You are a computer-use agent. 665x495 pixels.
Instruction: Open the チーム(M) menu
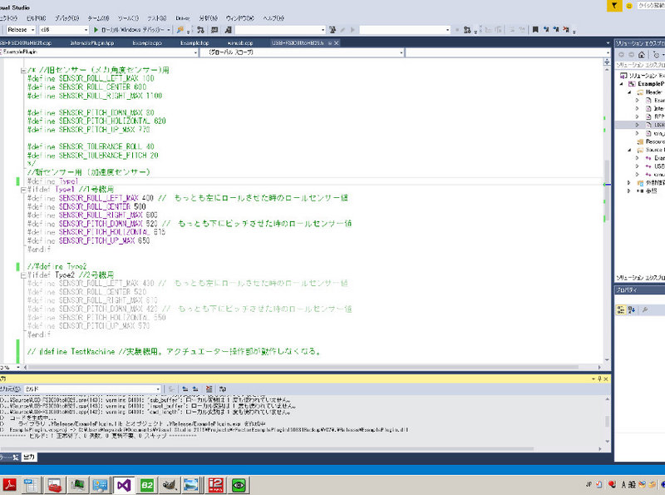click(98, 18)
